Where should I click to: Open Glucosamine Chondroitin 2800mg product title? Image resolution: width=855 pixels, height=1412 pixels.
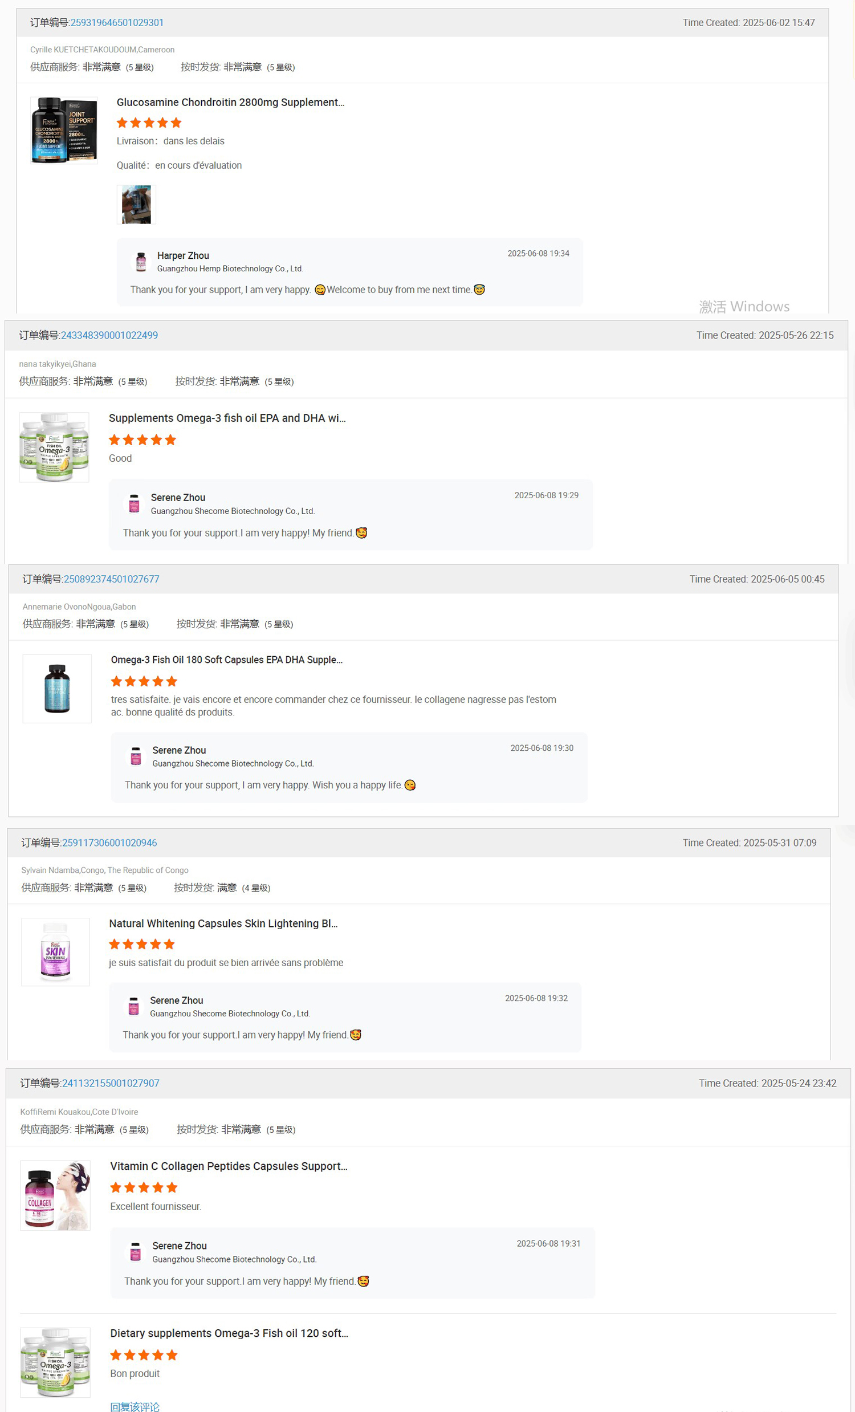(x=230, y=102)
